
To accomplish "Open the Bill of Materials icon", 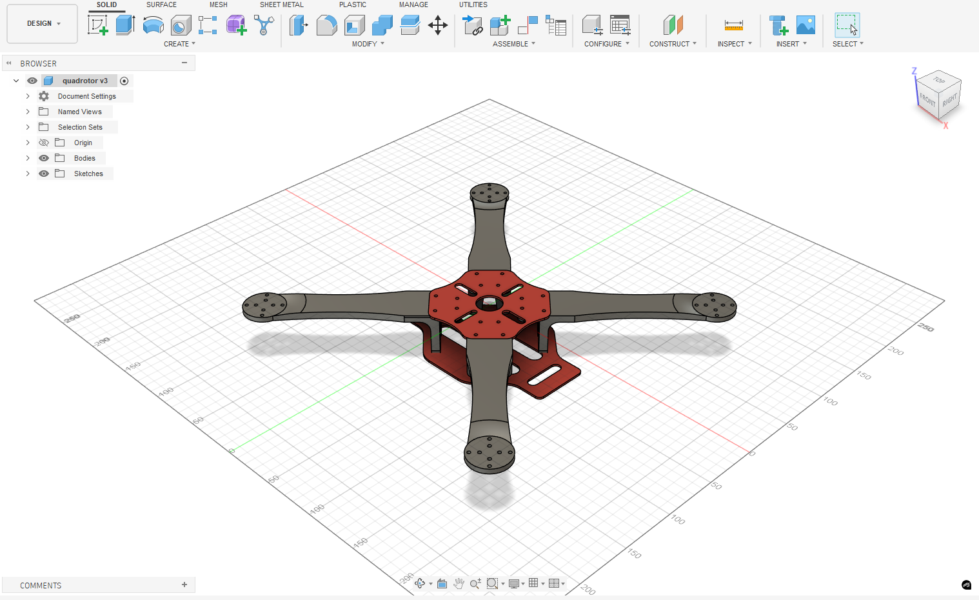I will click(x=555, y=25).
